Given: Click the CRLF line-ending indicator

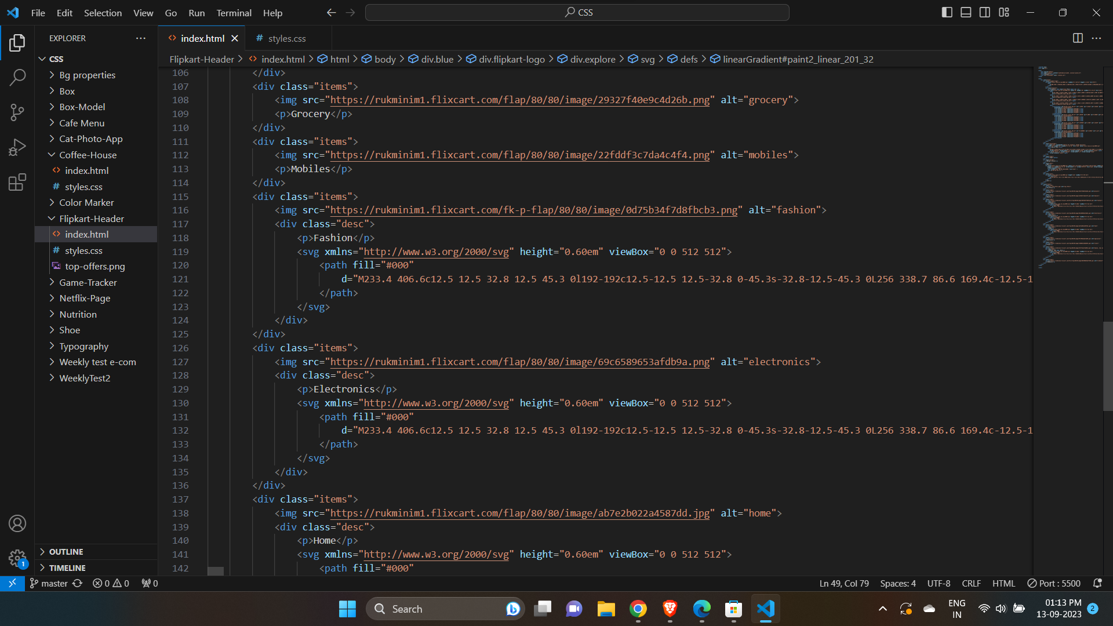Looking at the screenshot, I should coord(971,583).
